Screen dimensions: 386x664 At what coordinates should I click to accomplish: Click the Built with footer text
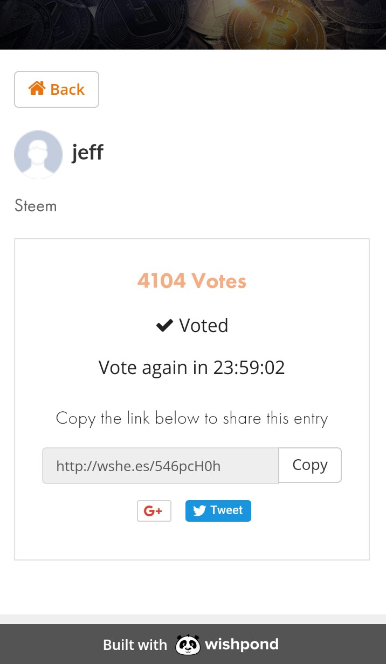pyautogui.click(x=135, y=645)
